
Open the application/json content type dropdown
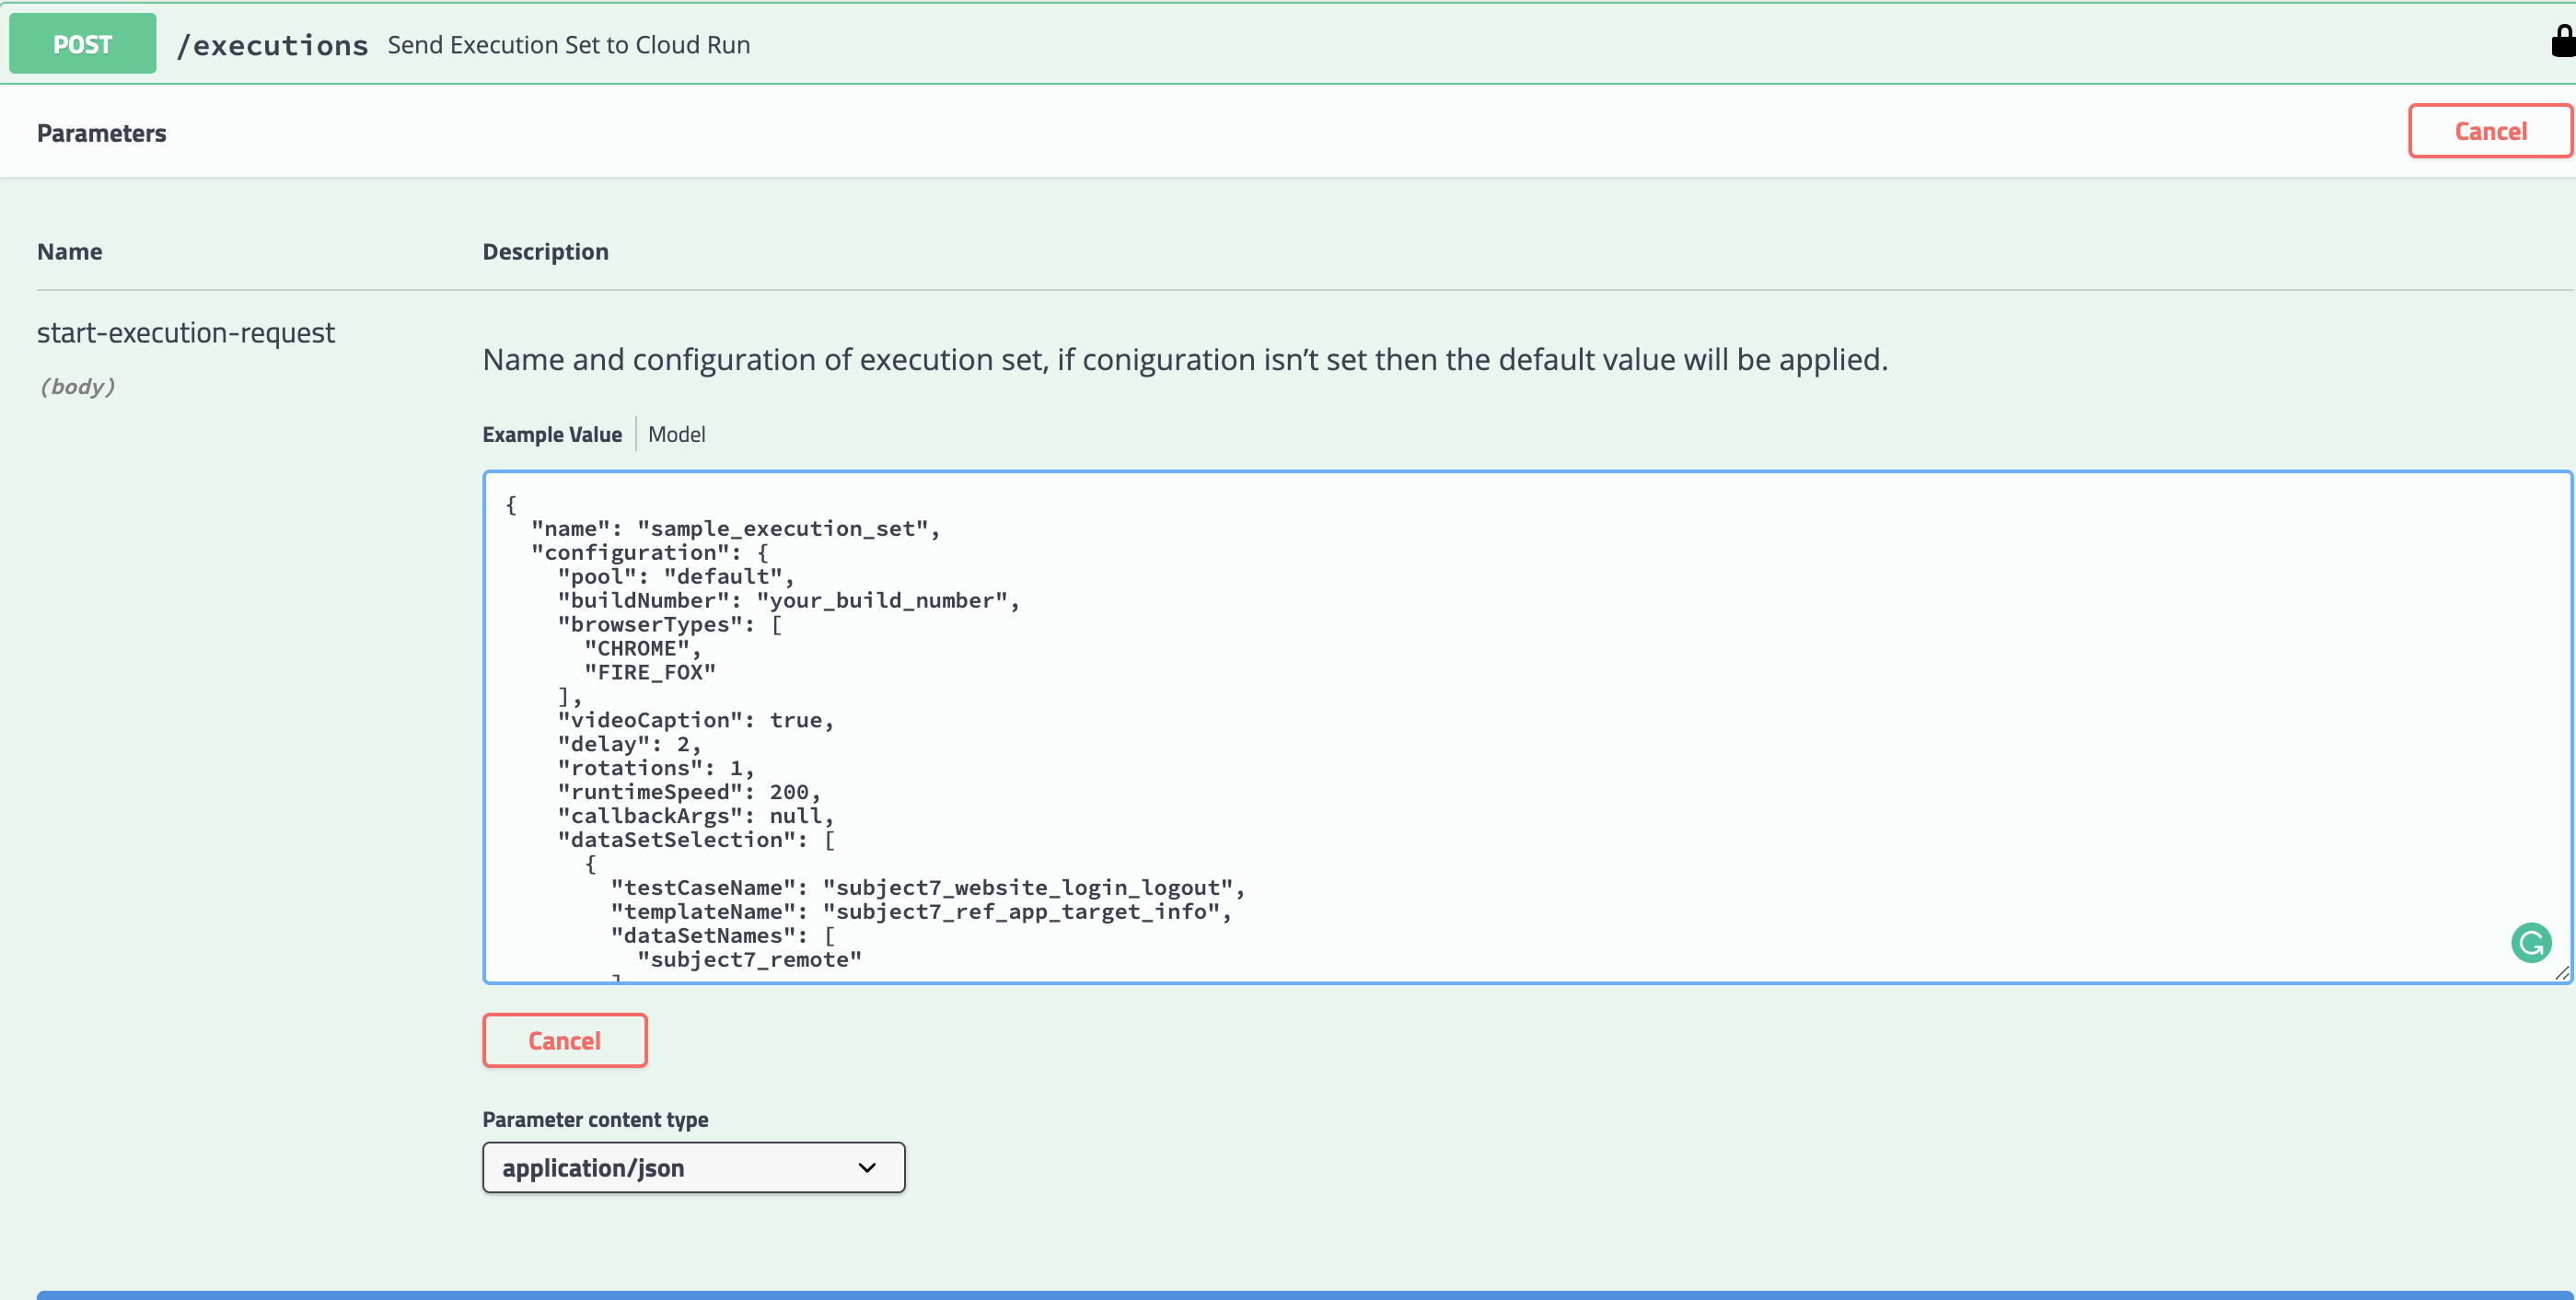[692, 1168]
